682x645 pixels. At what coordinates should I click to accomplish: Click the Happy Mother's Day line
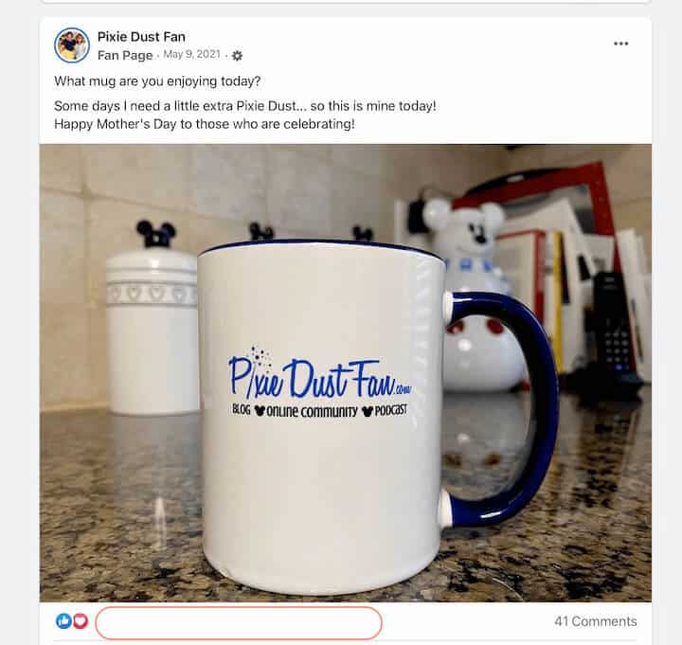(x=205, y=124)
